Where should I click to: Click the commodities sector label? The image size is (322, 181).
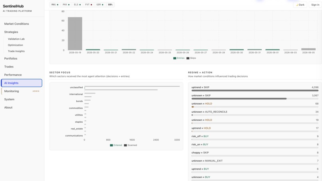point(76,108)
